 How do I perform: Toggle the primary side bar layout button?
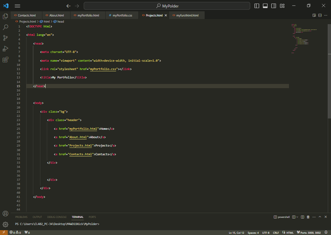pyautogui.click(x=257, y=6)
